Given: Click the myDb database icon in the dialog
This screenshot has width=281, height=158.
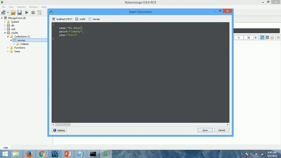Looking at the screenshot, I should tap(77, 19).
